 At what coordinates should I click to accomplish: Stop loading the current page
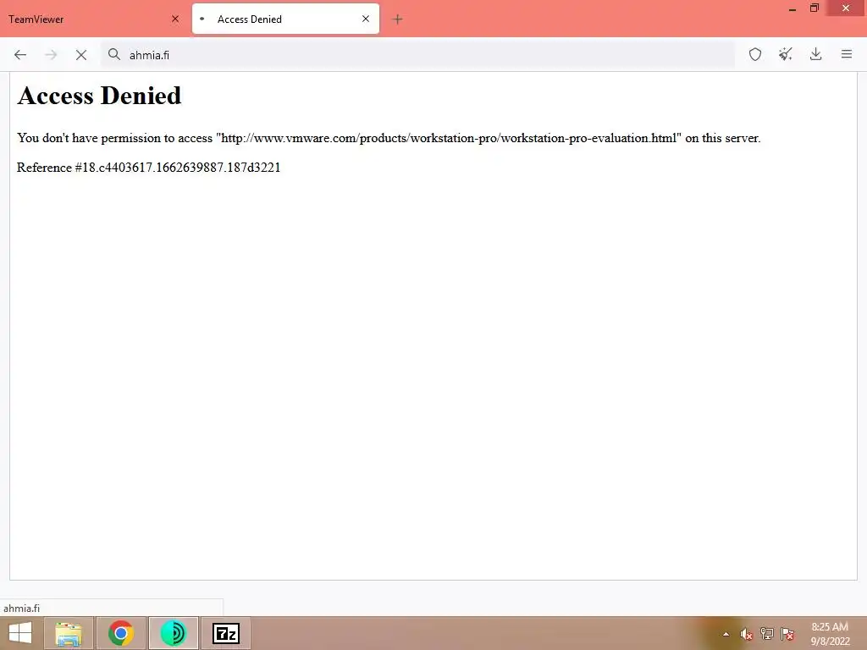pos(81,55)
